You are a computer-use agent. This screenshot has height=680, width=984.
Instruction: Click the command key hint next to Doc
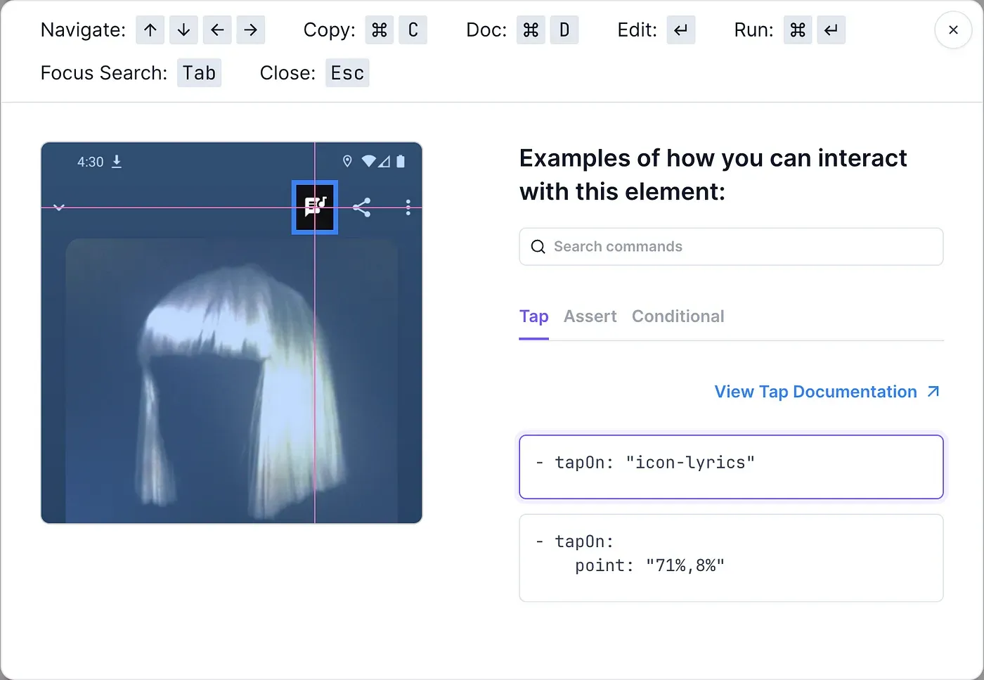point(531,30)
